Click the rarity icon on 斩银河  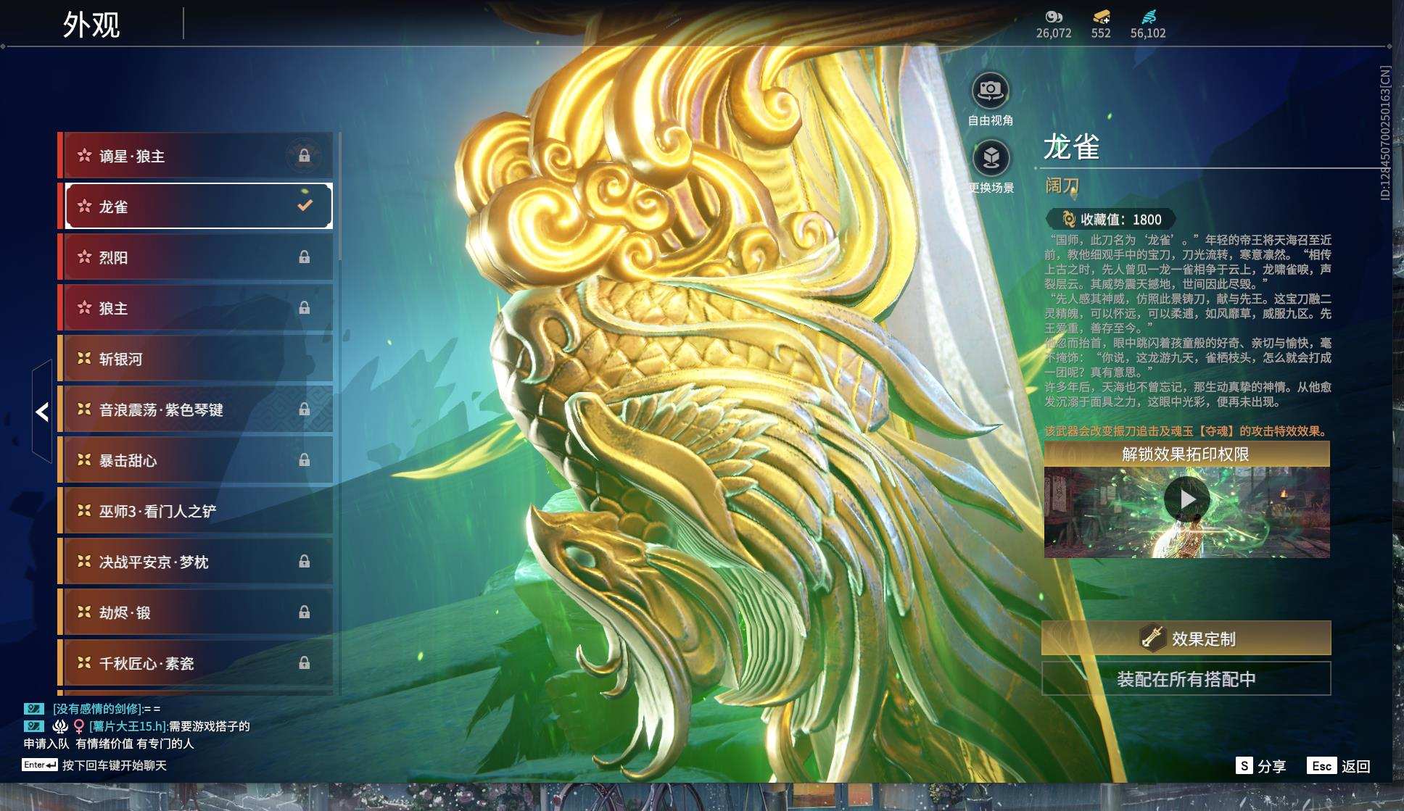pos(84,358)
